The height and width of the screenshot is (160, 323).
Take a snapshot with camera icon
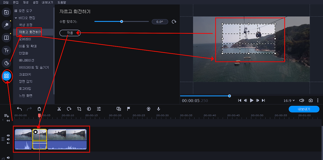point(311,100)
